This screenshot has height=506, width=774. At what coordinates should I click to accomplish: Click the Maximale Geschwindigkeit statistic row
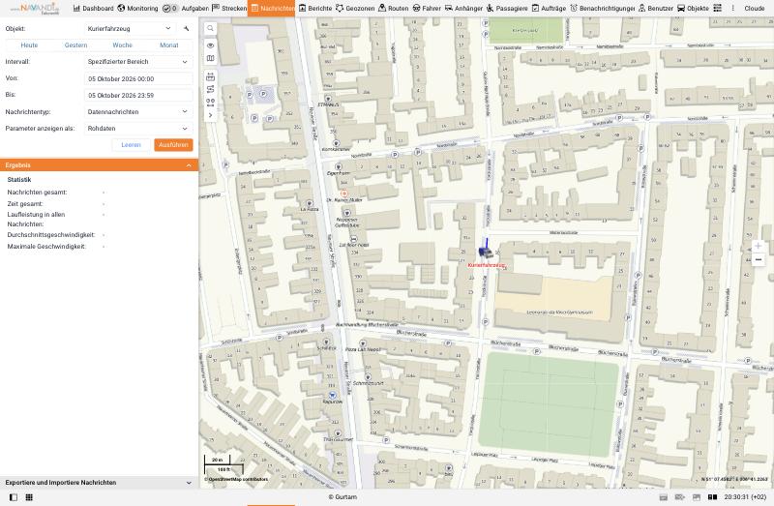pos(57,247)
